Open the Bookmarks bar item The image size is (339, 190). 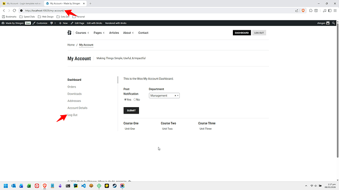point(9,17)
